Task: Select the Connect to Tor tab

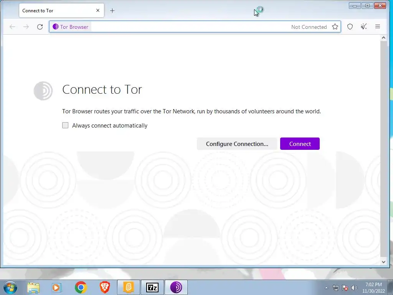Action: 61,10
